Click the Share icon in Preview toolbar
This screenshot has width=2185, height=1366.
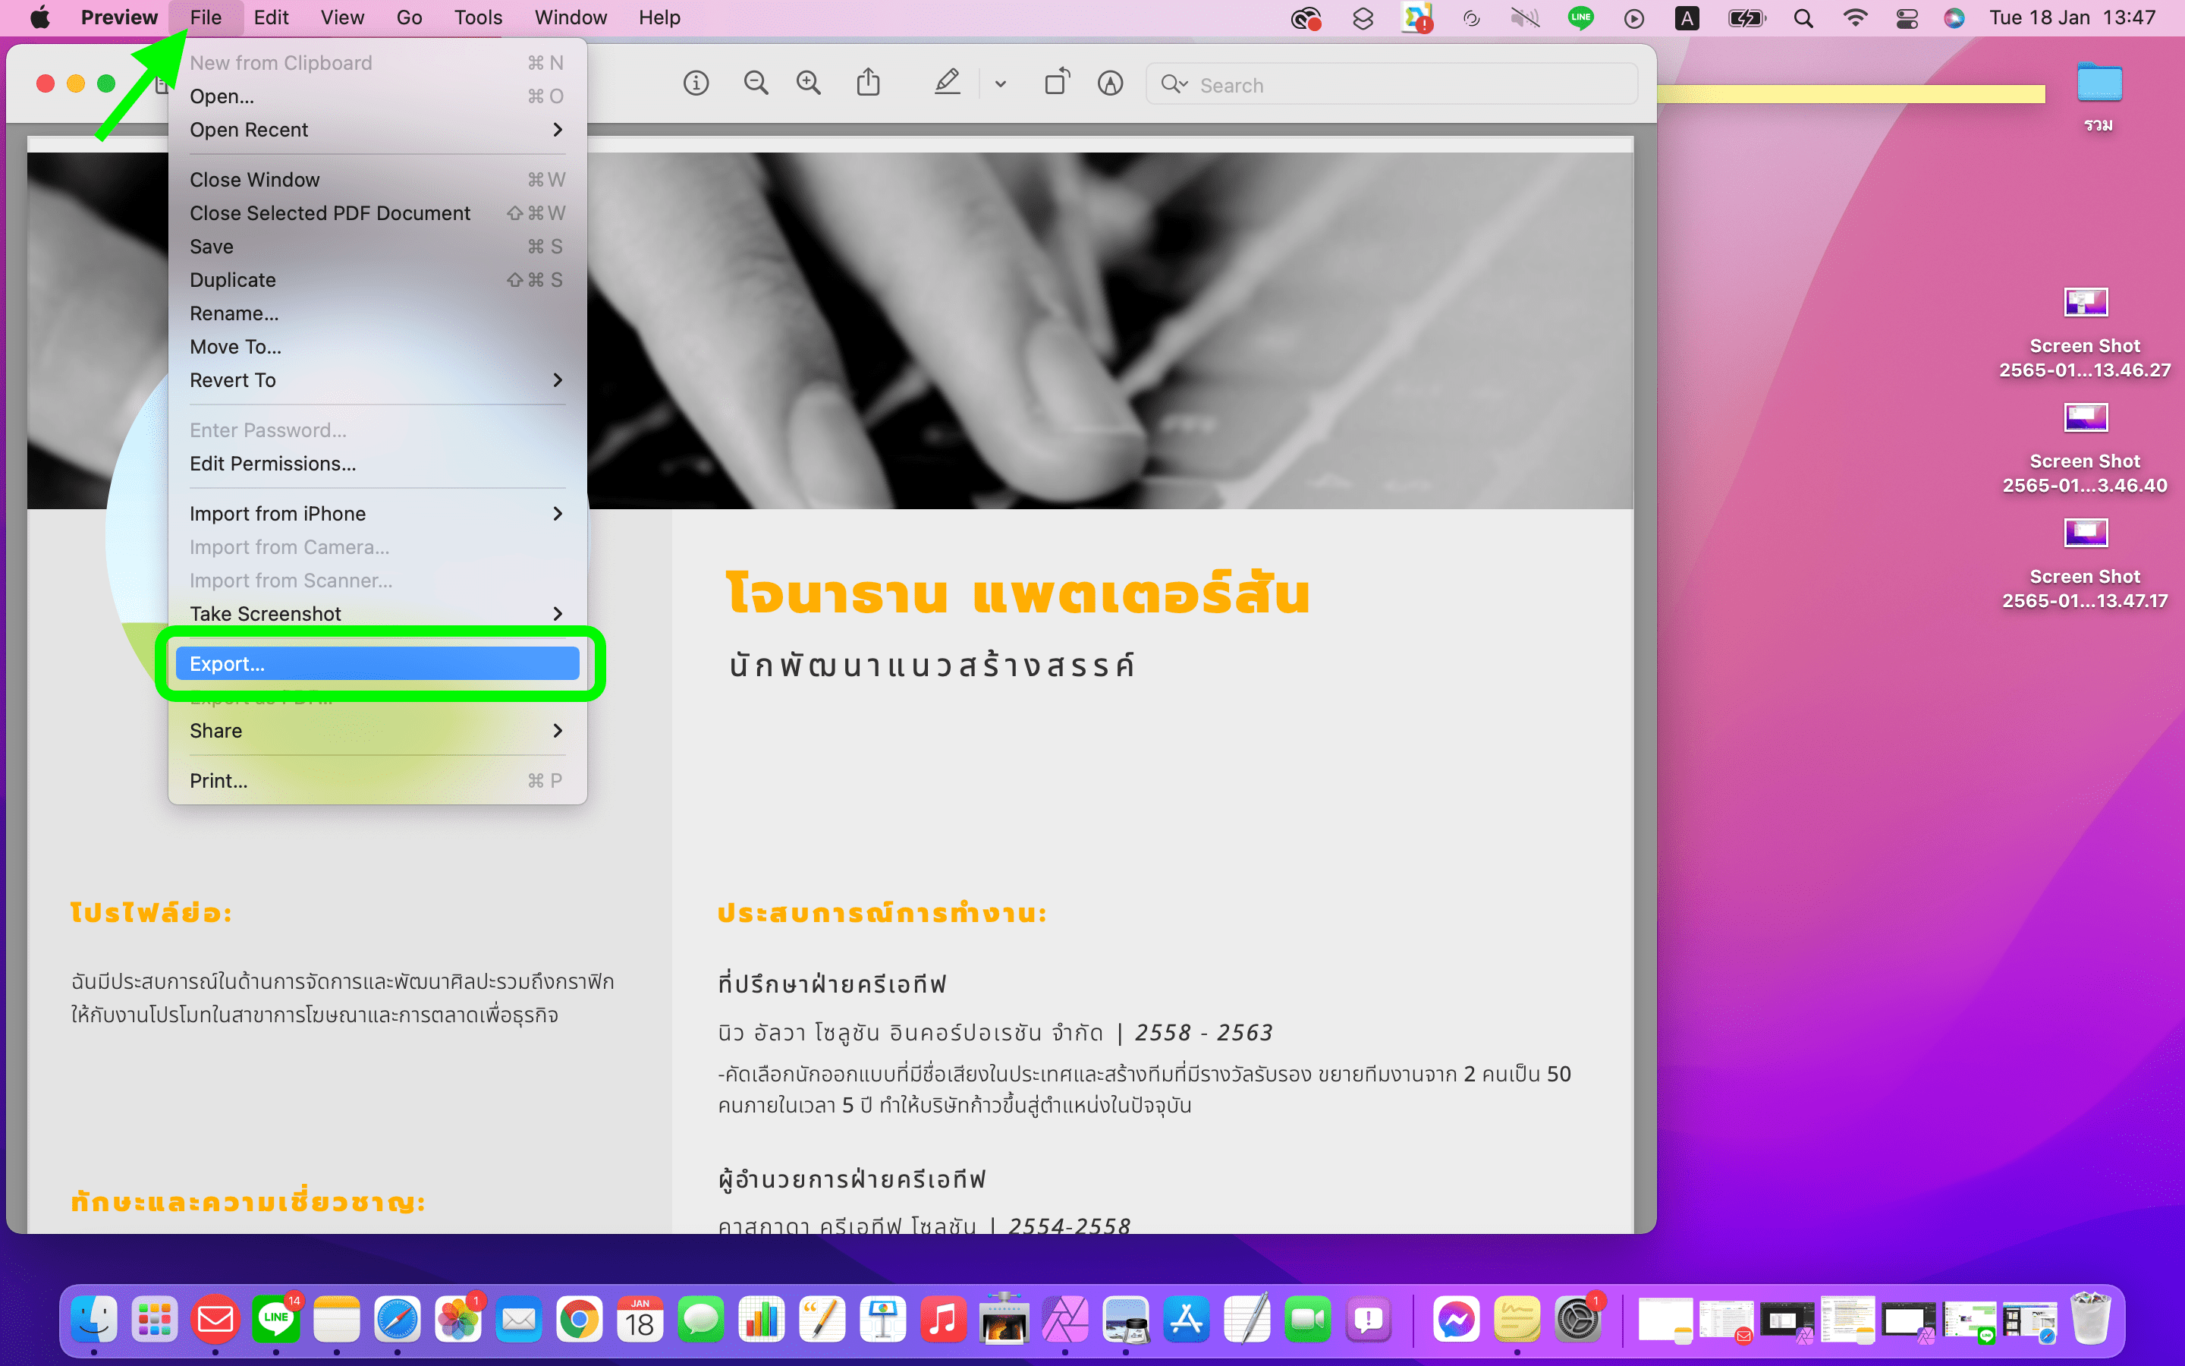click(x=868, y=83)
